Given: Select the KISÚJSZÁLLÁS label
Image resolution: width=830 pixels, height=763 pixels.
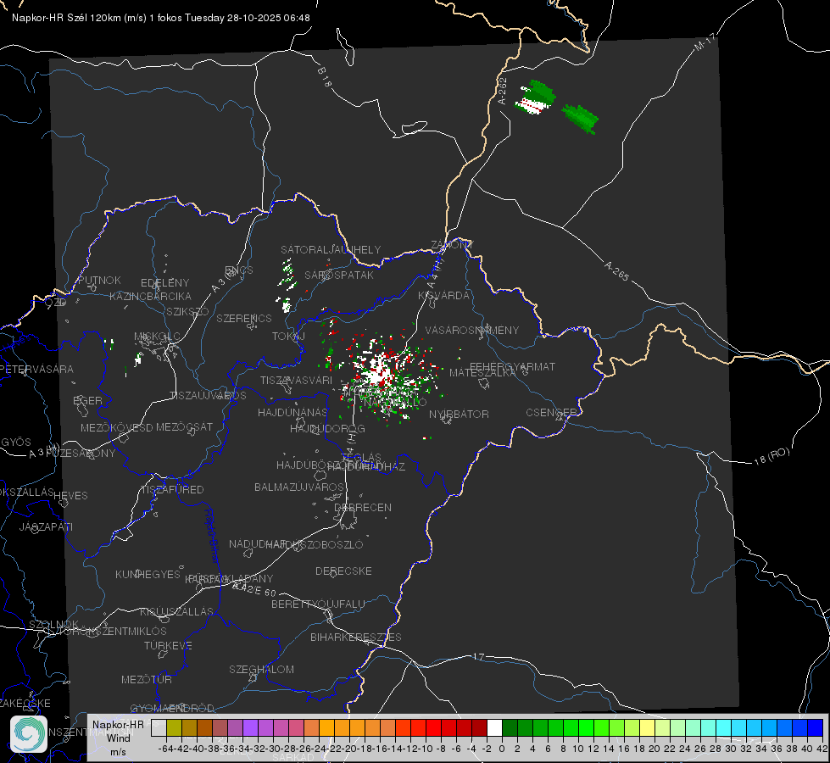Looking at the screenshot, I should click(x=176, y=611).
